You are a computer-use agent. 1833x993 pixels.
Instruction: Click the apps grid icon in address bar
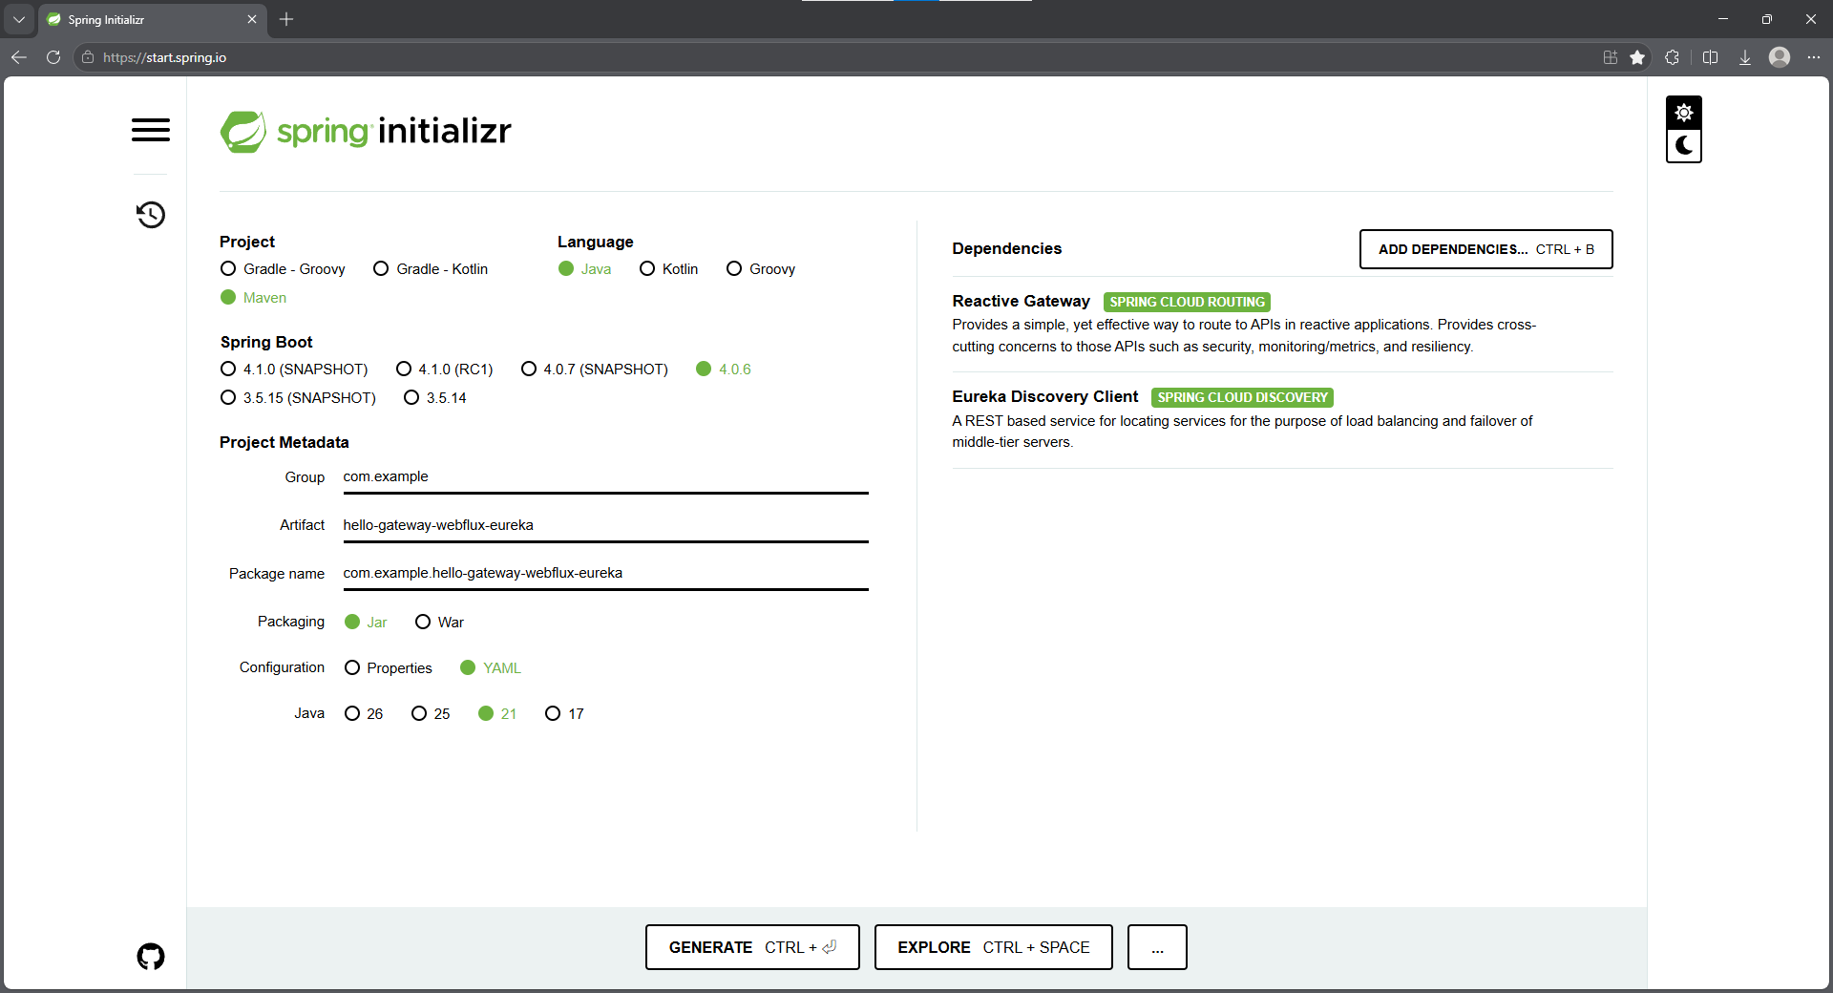click(x=1611, y=57)
